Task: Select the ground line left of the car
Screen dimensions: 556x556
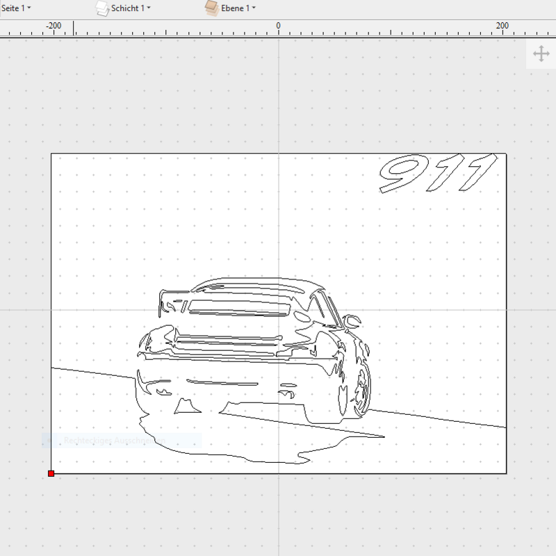Action: pos(90,373)
